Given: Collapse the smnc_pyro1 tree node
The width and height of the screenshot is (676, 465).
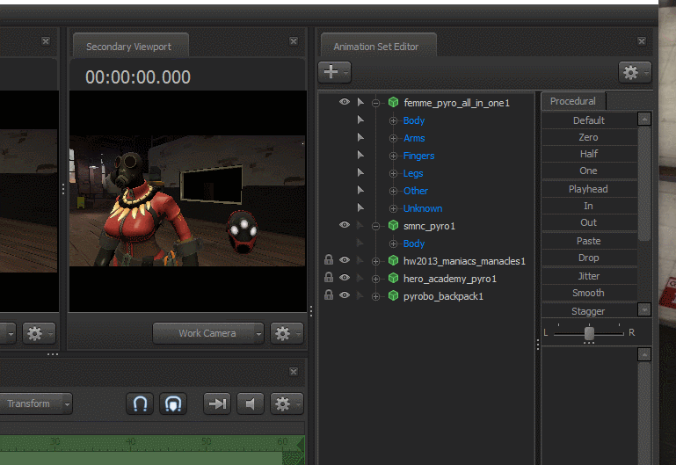Looking at the screenshot, I should click(x=376, y=226).
